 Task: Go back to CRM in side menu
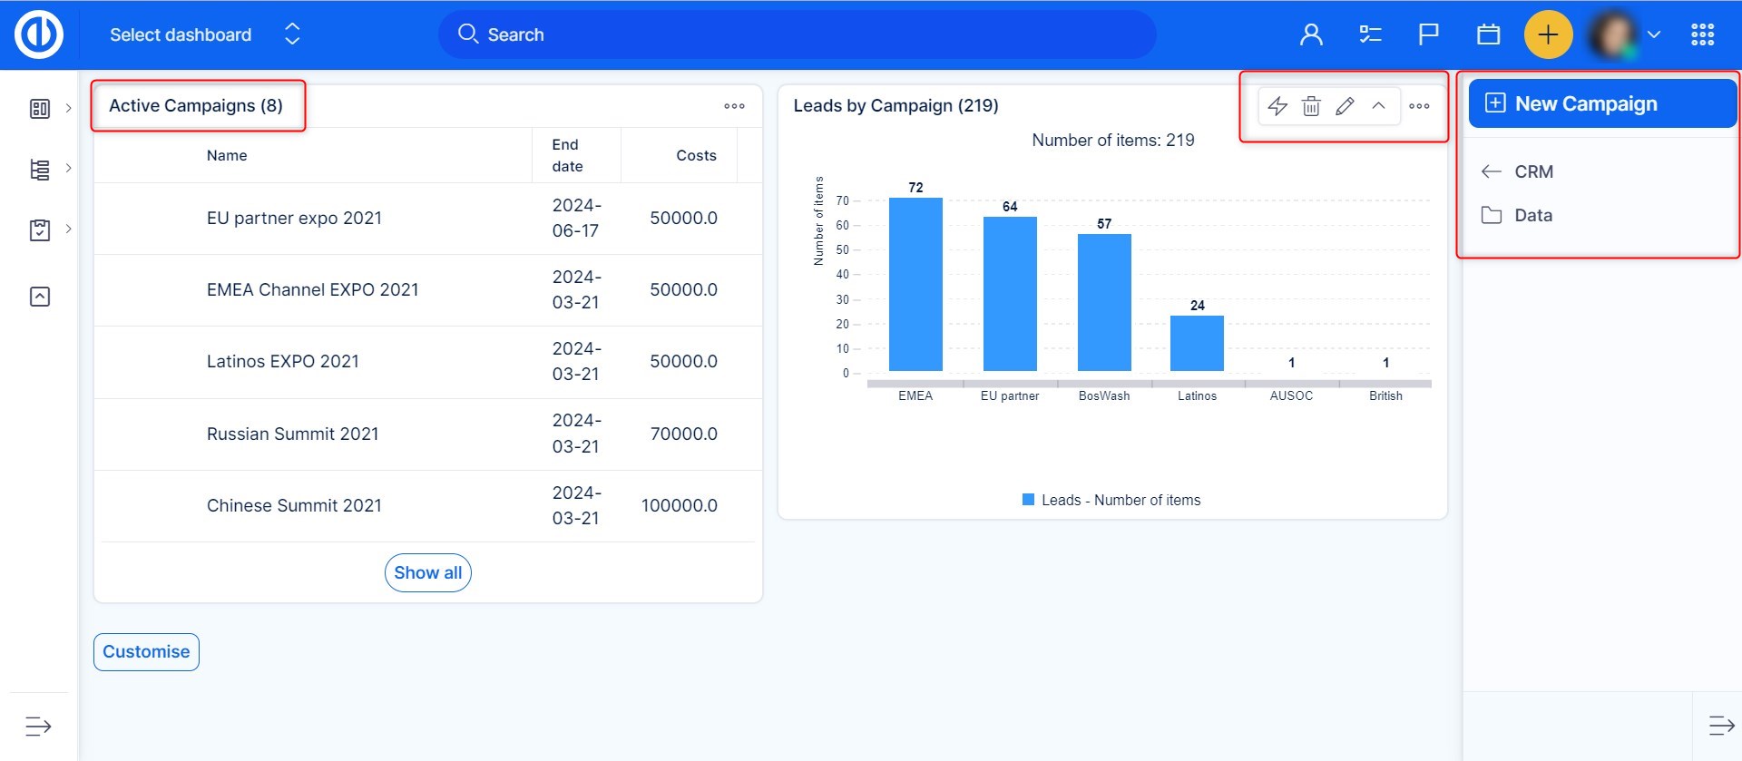[x=1532, y=171]
